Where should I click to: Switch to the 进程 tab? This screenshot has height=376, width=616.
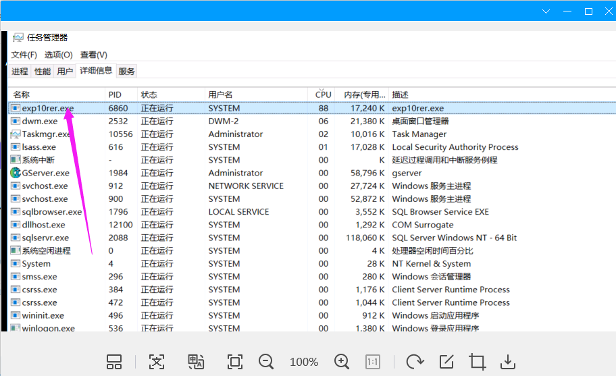[x=20, y=71]
